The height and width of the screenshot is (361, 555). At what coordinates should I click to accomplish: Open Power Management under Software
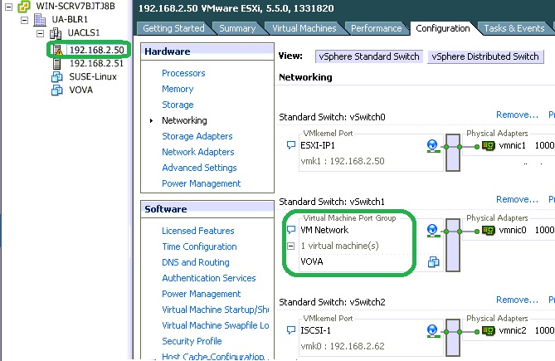click(x=201, y=294)
